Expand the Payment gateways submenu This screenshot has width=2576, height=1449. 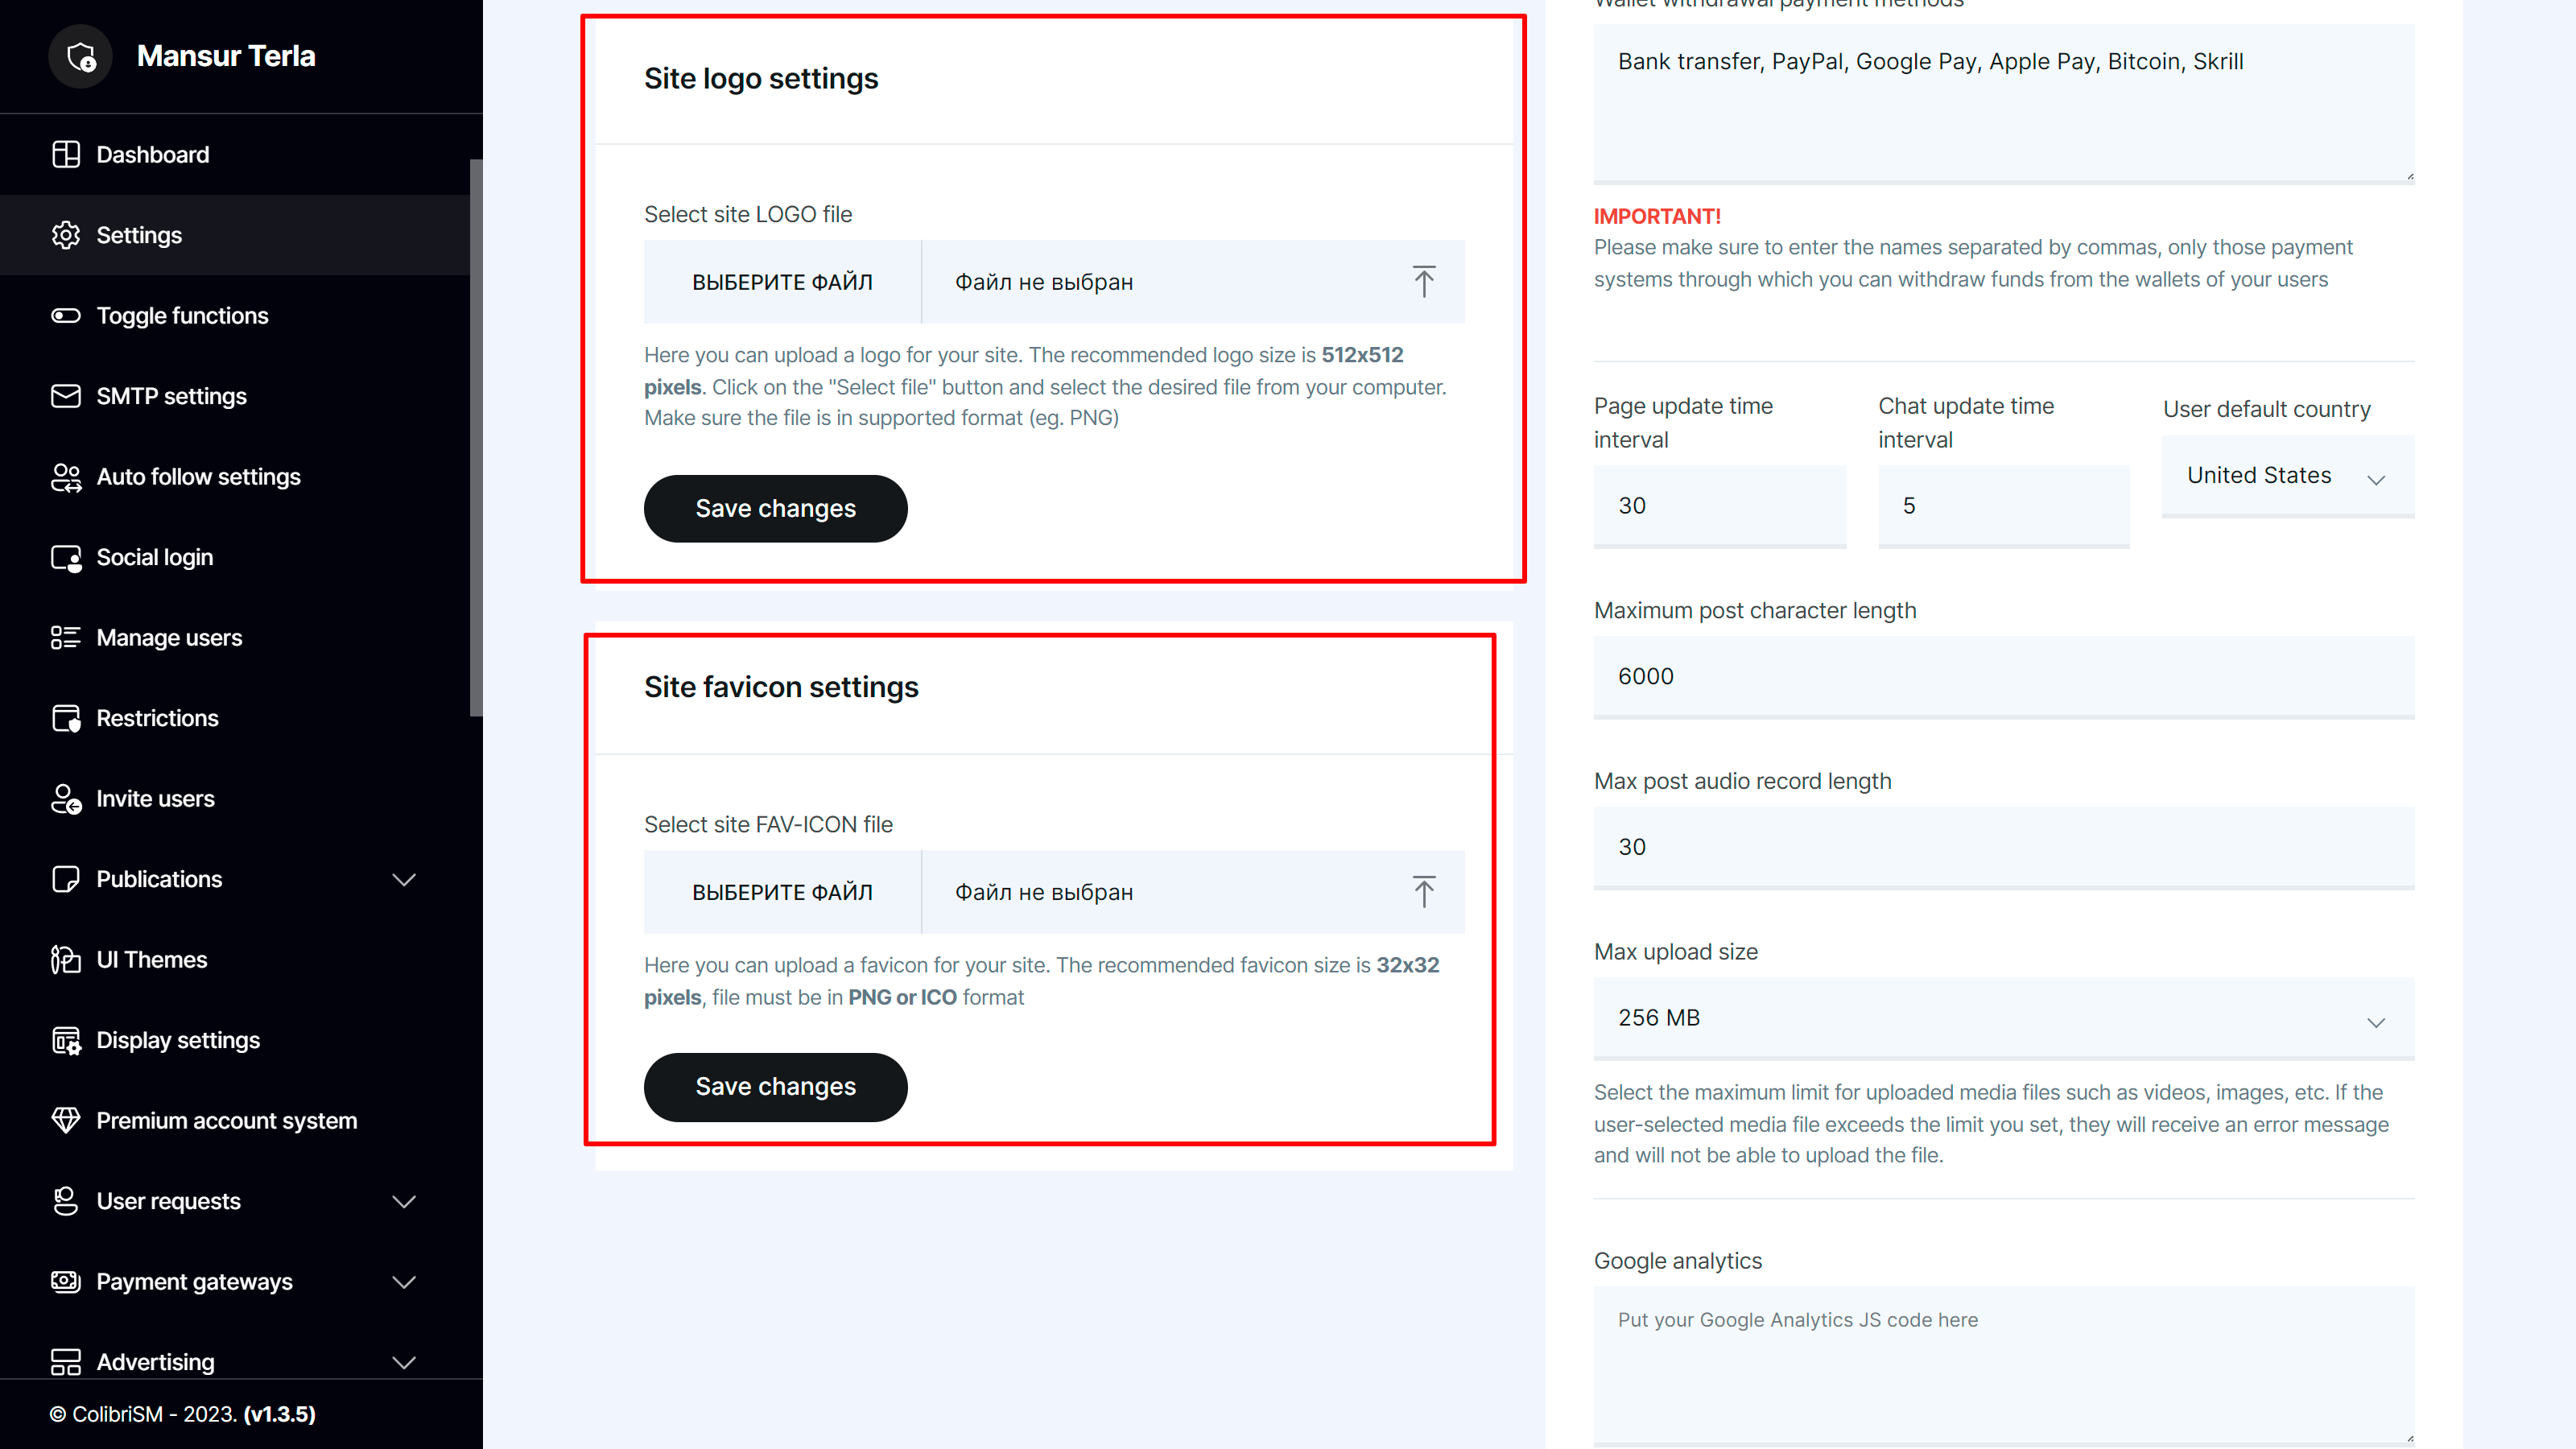404,1282
